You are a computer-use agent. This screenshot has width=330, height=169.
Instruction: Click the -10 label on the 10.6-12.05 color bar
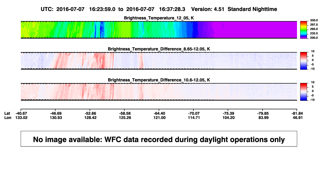coord(312,100)
